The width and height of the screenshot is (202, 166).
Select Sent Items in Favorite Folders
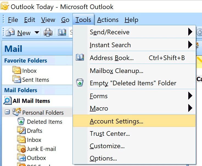pos(36,80)
